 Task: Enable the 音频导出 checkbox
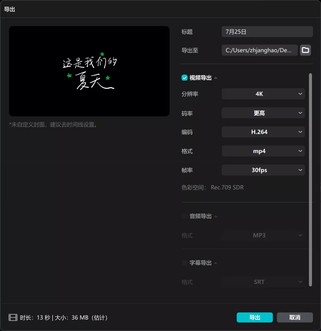coord(184,216)
